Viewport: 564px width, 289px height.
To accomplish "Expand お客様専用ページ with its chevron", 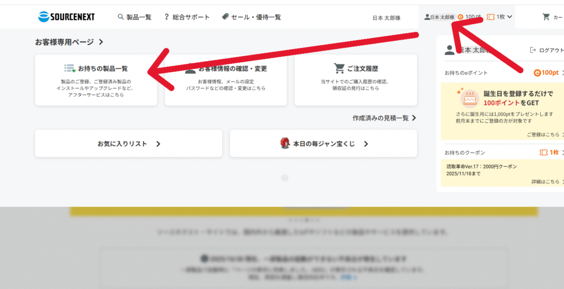I will pyautogui.click(x=101, y=42).
